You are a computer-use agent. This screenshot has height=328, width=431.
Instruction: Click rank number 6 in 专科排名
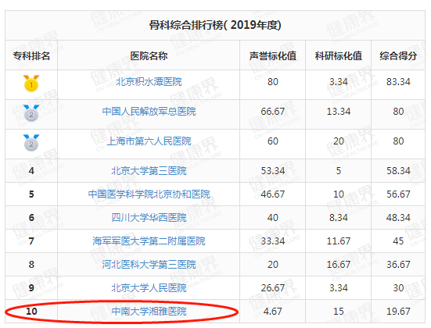point(31,217)
